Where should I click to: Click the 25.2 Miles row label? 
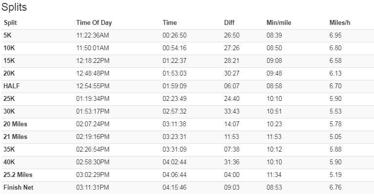tap(18, 175)
